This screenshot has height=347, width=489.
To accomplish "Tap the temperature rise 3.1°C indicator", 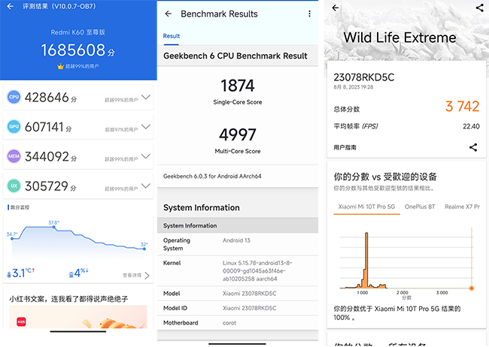I will click(20, 273).
